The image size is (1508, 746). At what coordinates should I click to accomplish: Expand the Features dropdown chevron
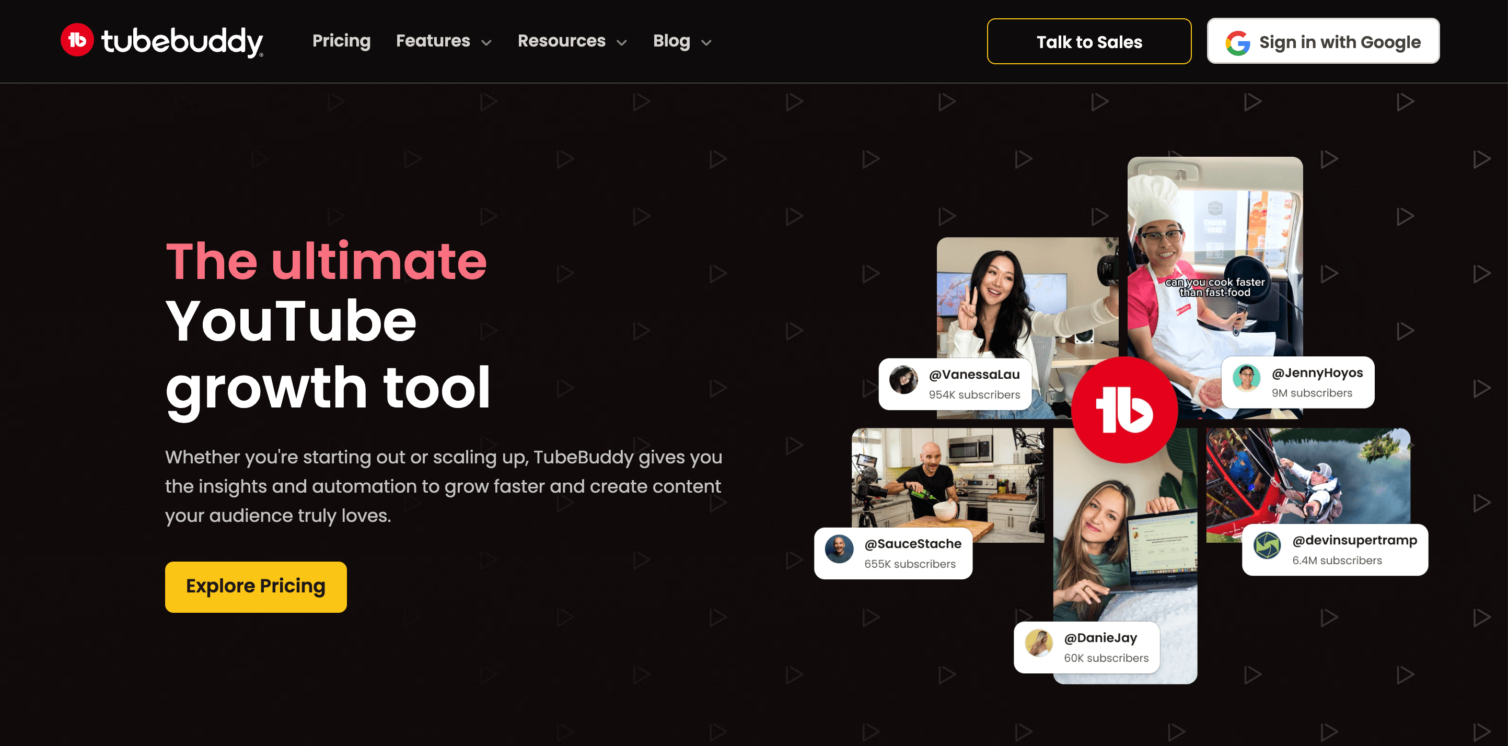pyautogui.click(x=486, y=43)
